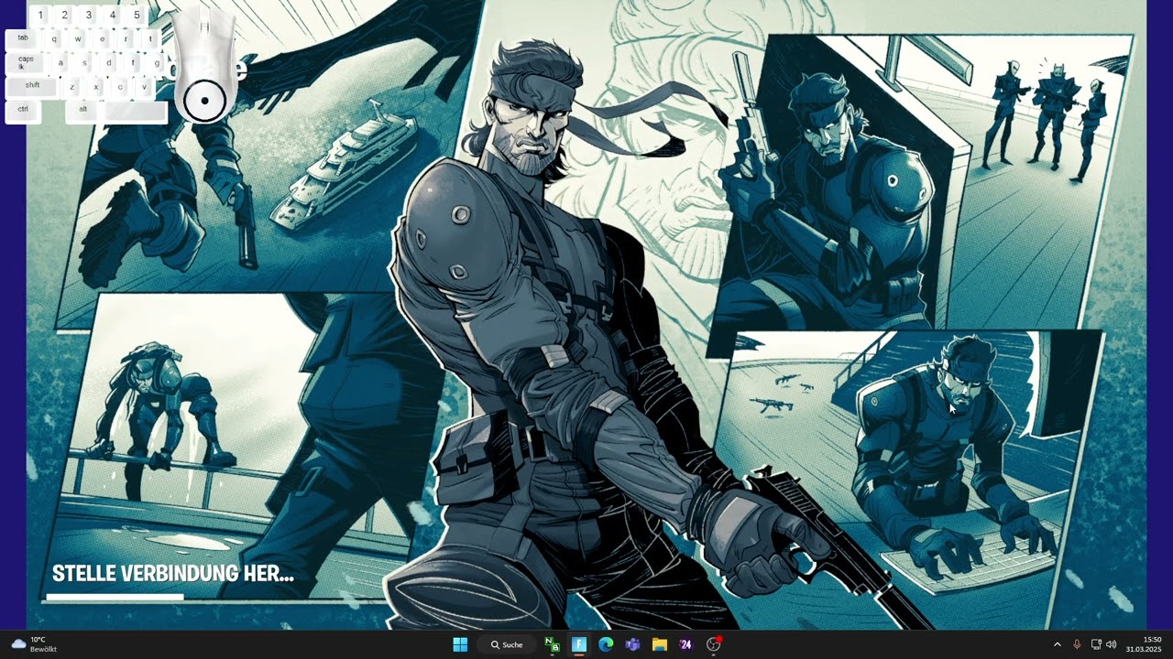Switch to the Fortnite taskbar icon
Screen dimensions: 1173x659
coord(579,644)
